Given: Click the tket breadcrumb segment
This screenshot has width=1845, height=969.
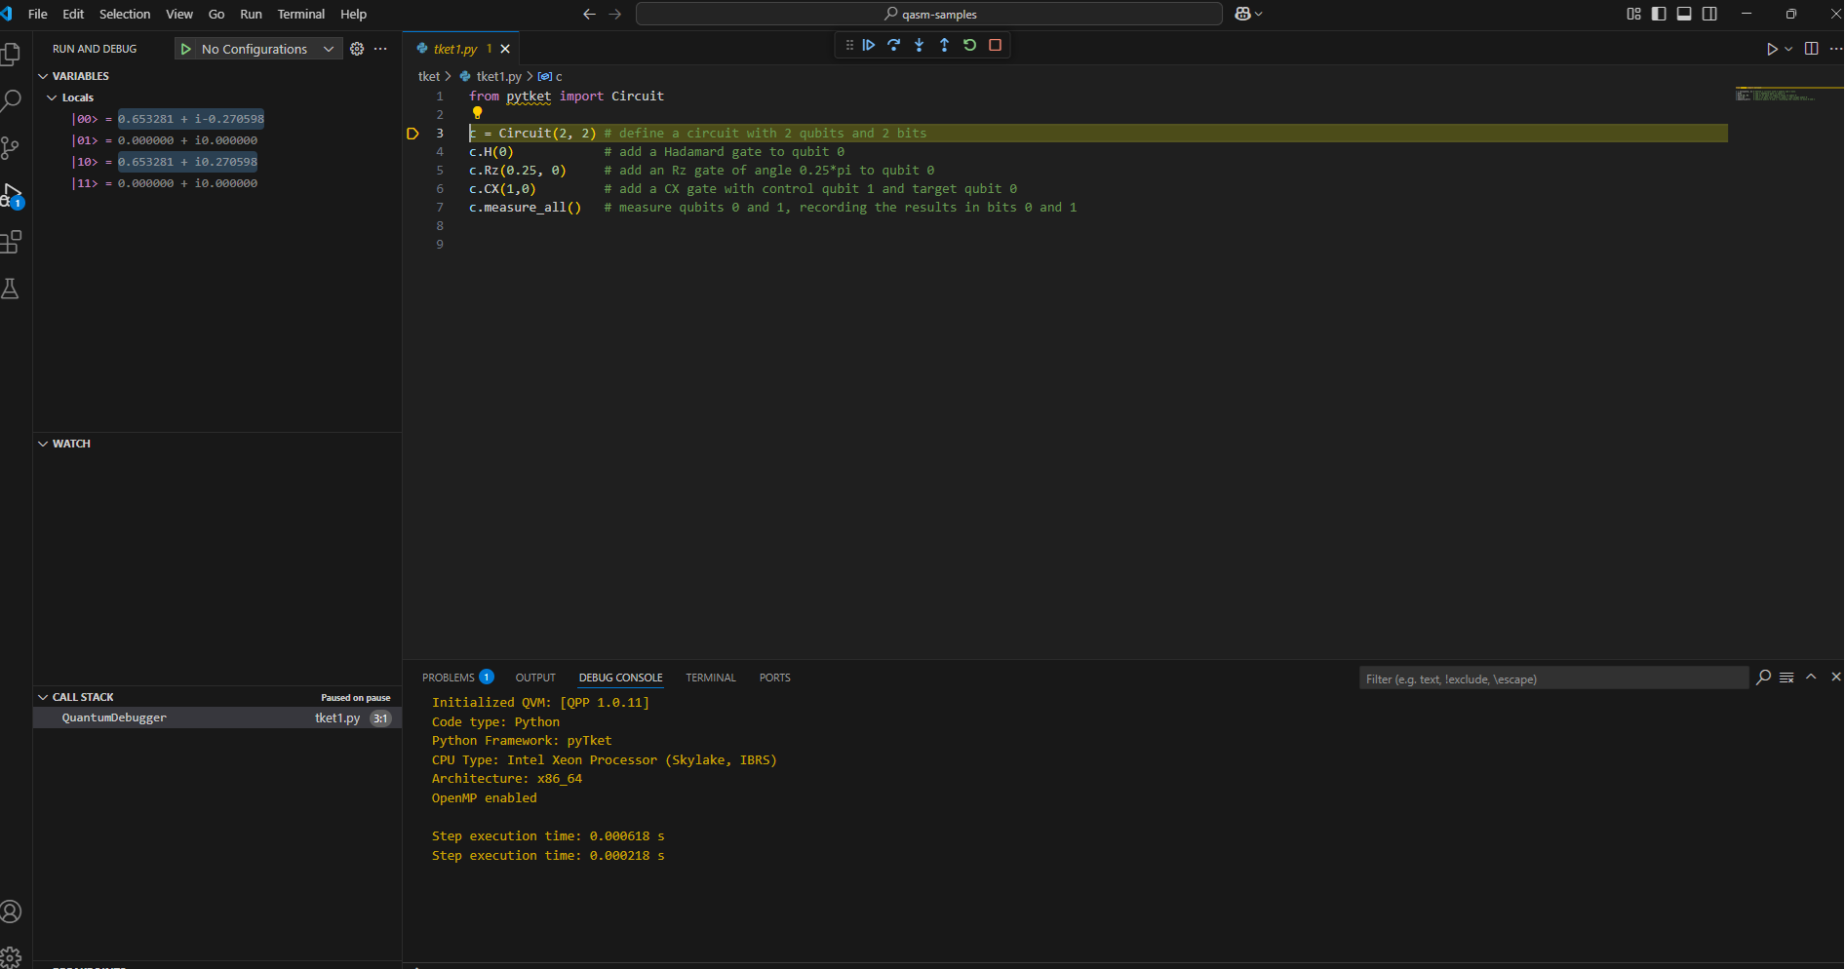Looking at the screenshot, I should (429, 76).
